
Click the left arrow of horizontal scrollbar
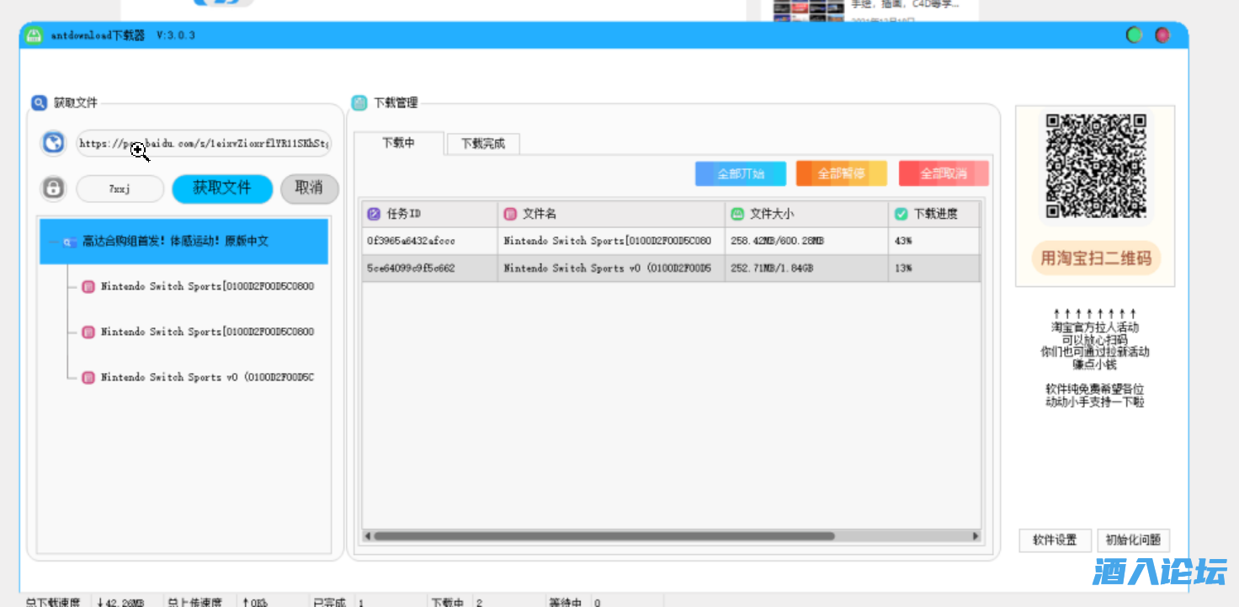(368, 536)
